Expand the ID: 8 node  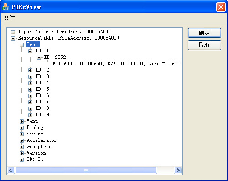31,109
